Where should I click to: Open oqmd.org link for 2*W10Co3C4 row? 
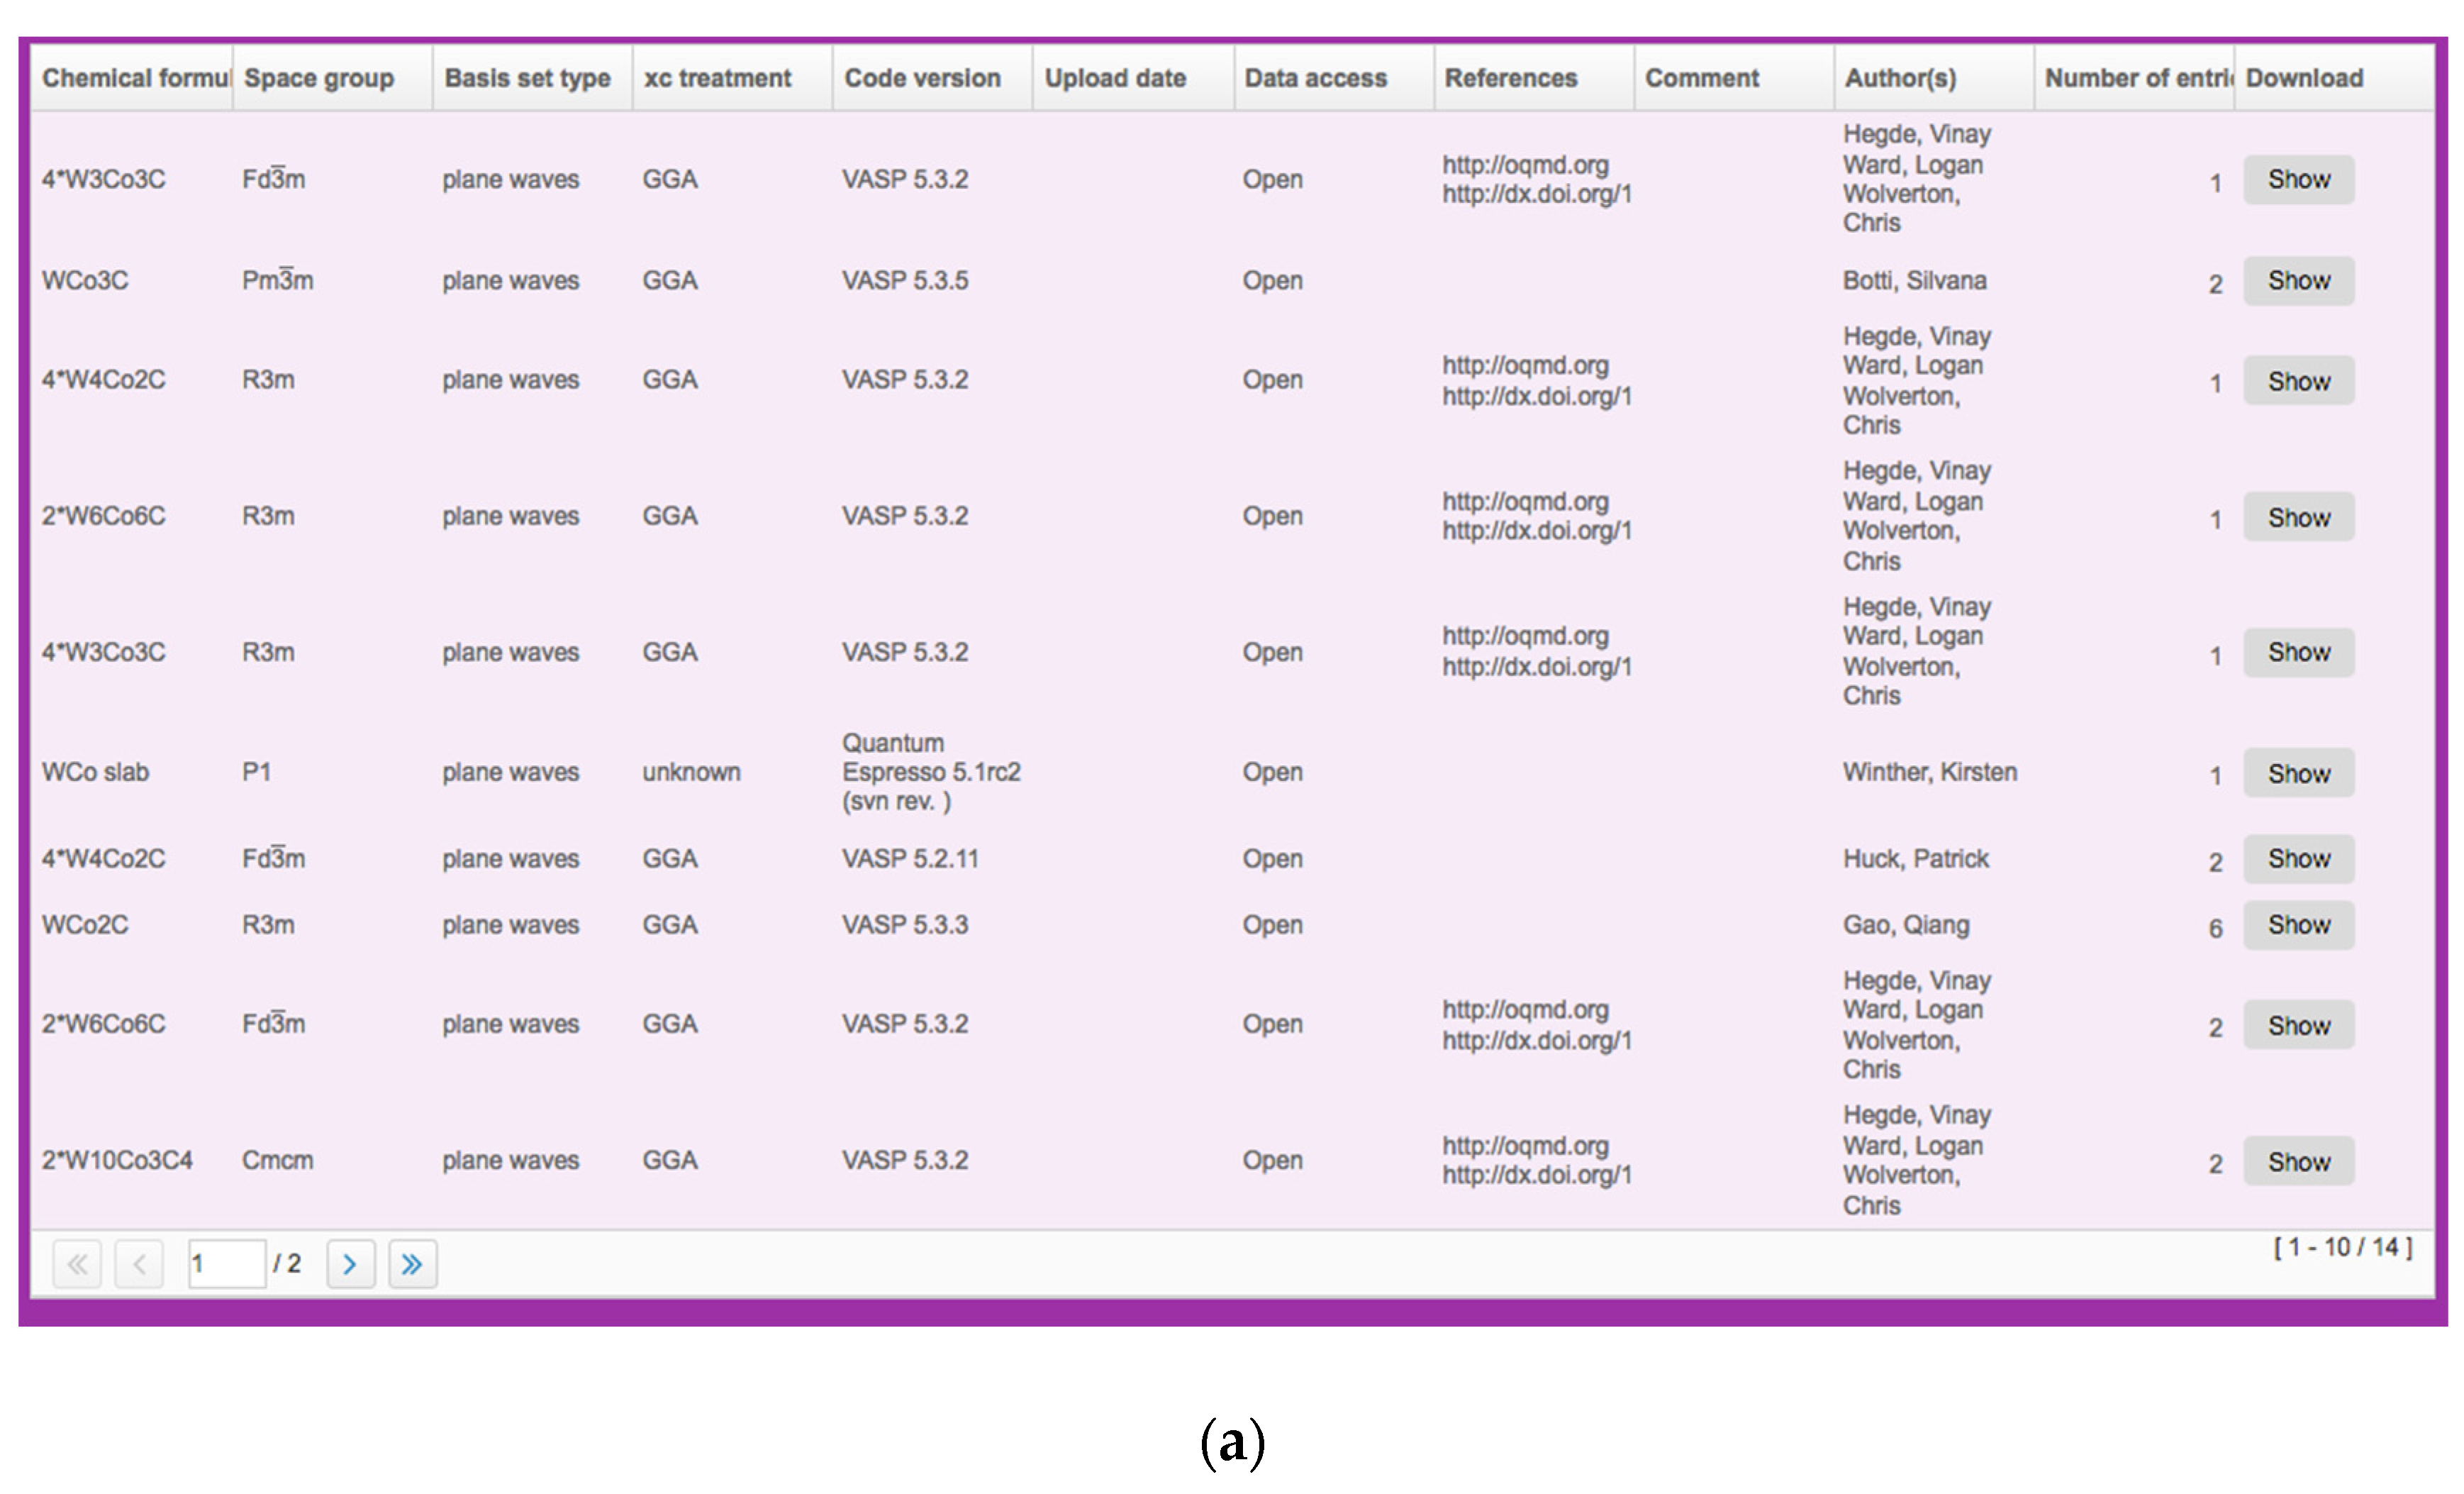click(x=1525, y=1146)
